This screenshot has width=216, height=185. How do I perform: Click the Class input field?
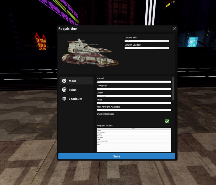coord(134,96)
